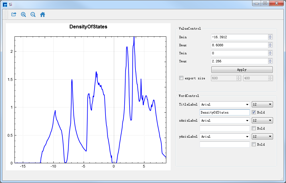Image resolution: width=286 pixels, height=183 pixels.
Task: Click the export plot toolbar icon
Action: tap(14, 15)
